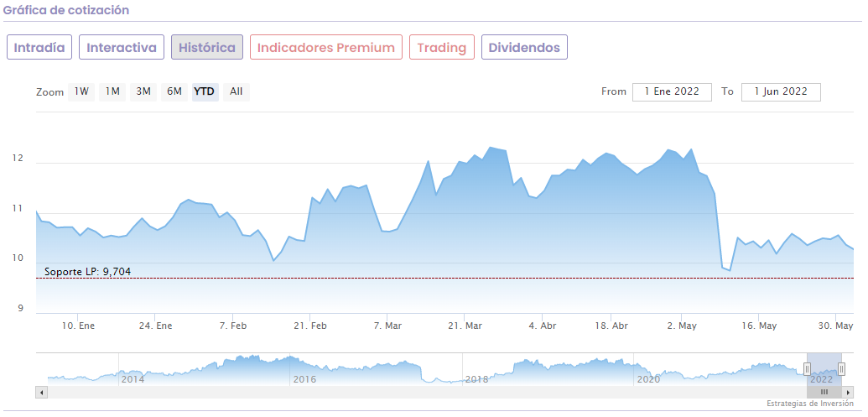Go to the Trading section
The image size is (868, 417).
(x=442, y=47)
